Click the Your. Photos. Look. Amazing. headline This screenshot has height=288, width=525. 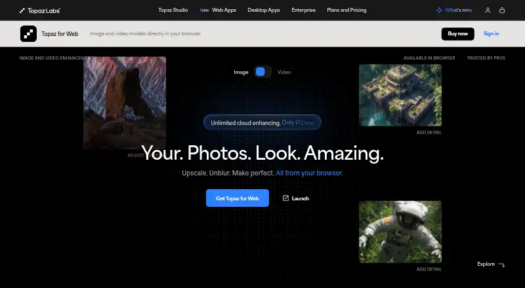click(x=262, y=153)
